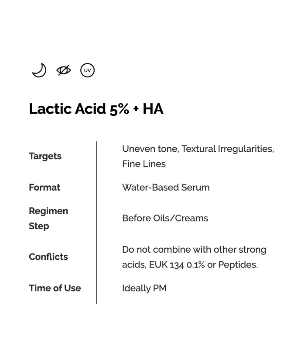301x362 pixels.
Task: Click the circled UV icon
Action: (x=88, y=70)
